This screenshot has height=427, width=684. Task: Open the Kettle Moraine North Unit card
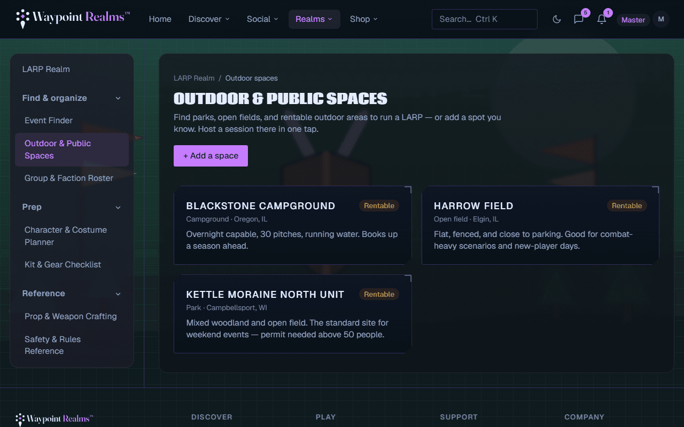coord(293,314)
